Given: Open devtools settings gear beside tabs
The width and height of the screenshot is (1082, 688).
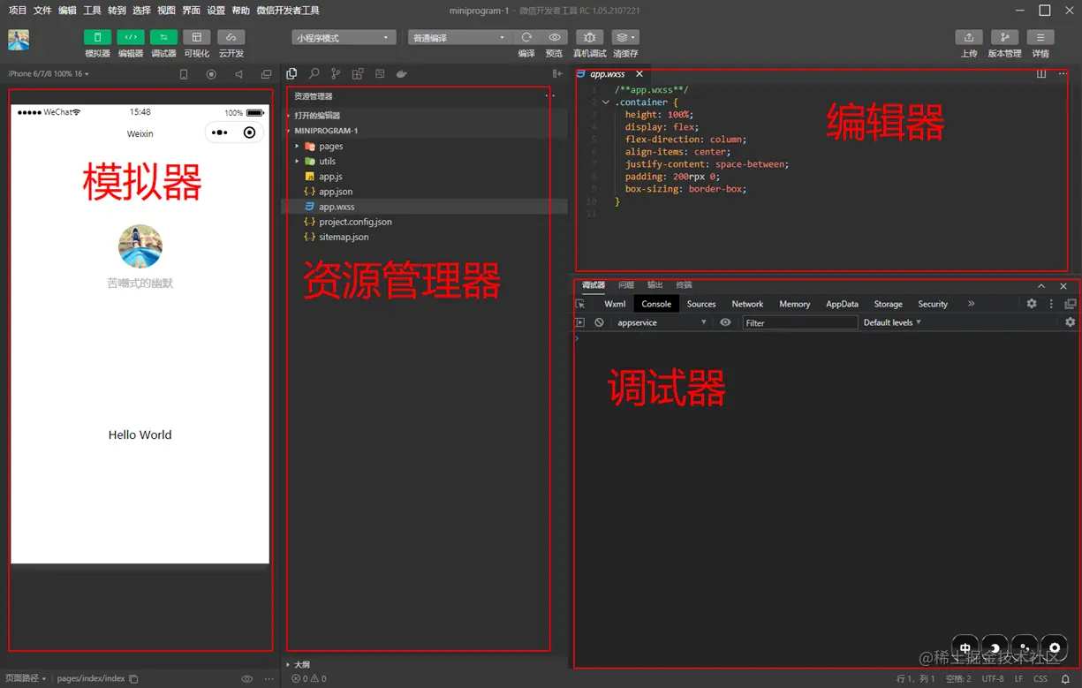Looking at the screenshot, I should pyautogui.click(x=1032, y=304).
